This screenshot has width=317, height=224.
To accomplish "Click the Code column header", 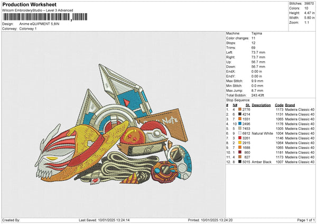I will 279,105.
